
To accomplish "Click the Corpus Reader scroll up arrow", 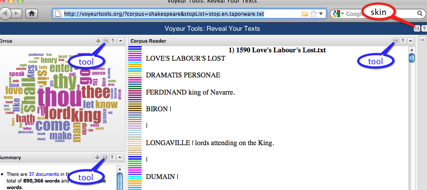I will tap(412, 50).
